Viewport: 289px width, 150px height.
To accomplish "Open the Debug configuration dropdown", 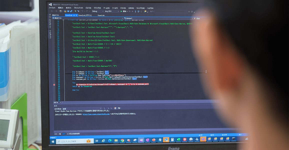I will click(98, 11).
